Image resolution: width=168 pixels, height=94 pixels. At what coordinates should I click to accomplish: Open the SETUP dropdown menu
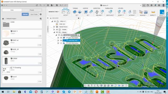[66, 15]
